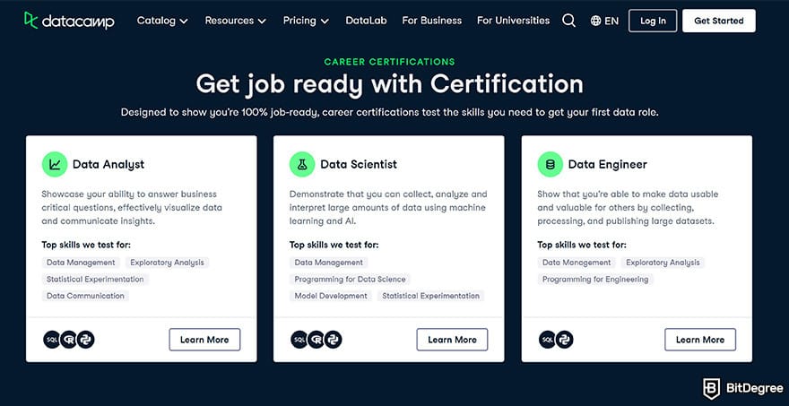Click the Data Engineer card title
Viewport: 789px width, 406px height.
coord(607,165)
